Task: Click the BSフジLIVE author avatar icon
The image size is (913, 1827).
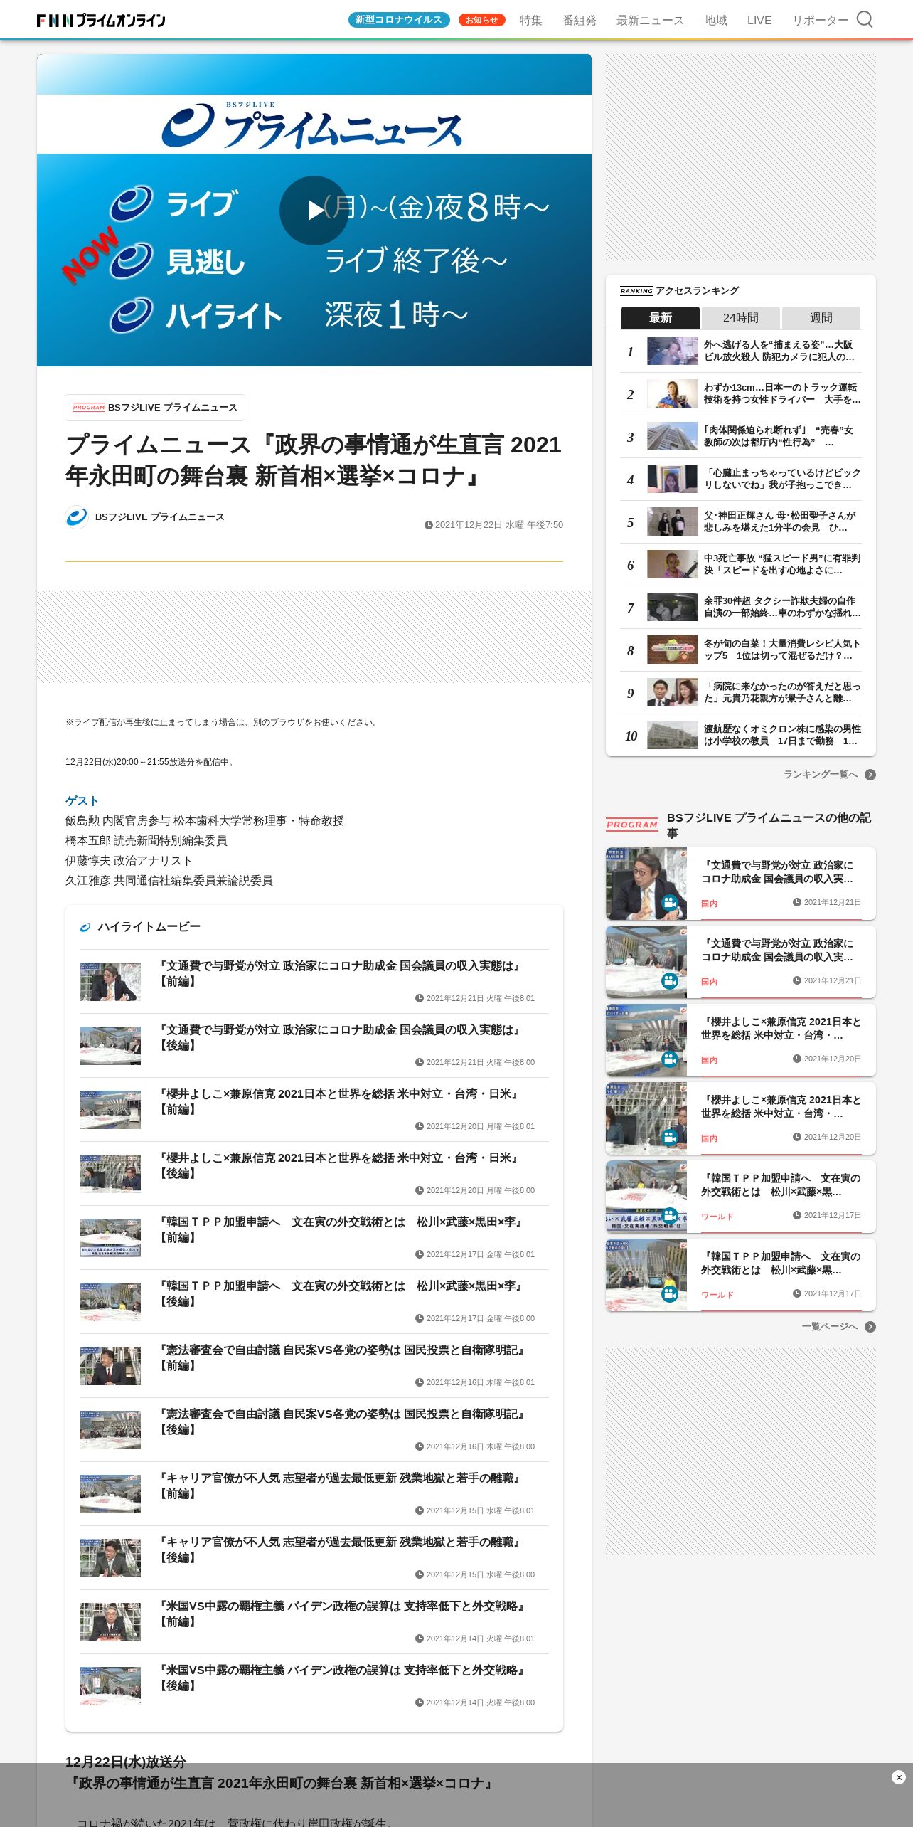Action: tap(77, 517)
